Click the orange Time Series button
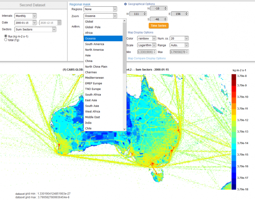 coord(158,26)
